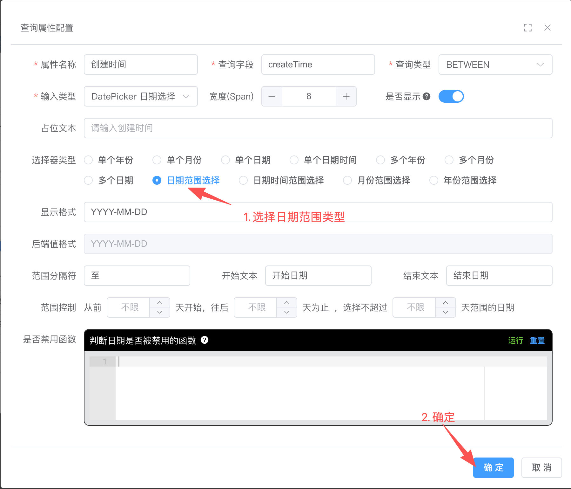Click the 占位文本 placeholder input field
Image resolution: width=571 pixels, height=489 pixels.
(318, 128)
